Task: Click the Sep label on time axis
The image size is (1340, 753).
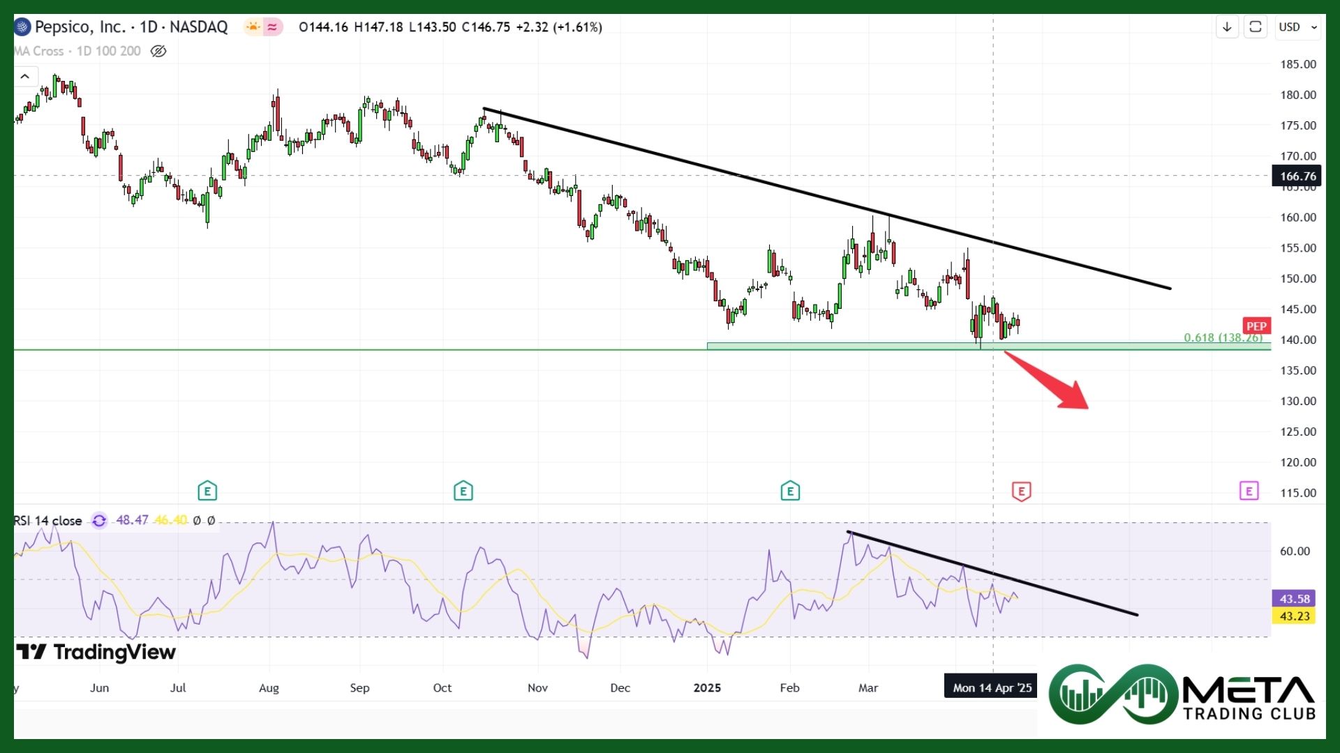Action: click(359, 688)
